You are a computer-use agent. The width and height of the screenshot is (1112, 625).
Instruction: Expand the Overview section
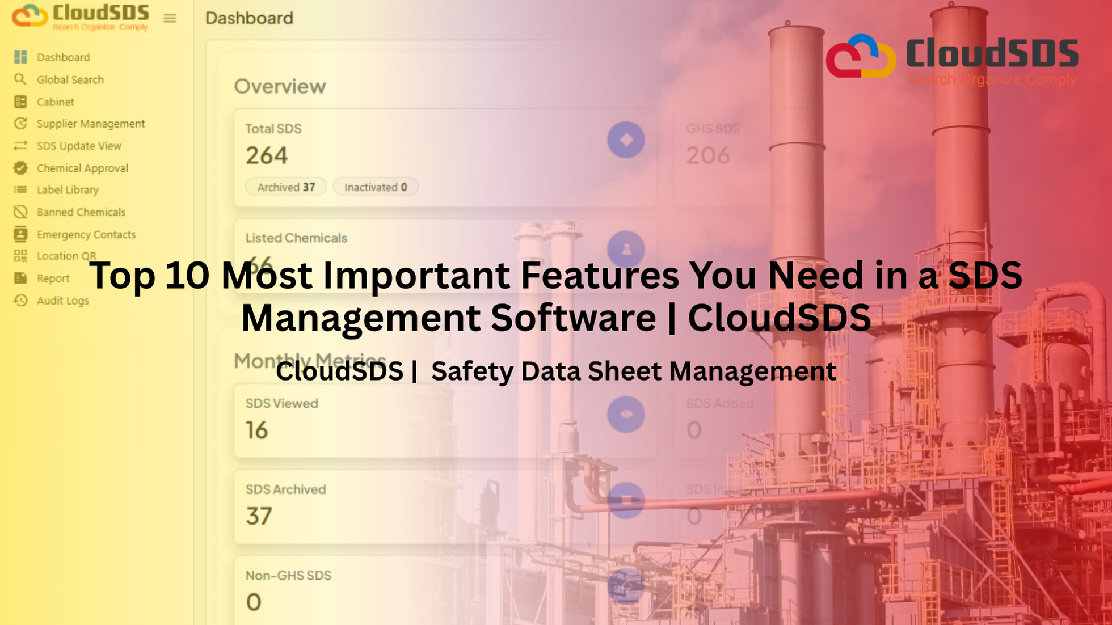(280, 86)
